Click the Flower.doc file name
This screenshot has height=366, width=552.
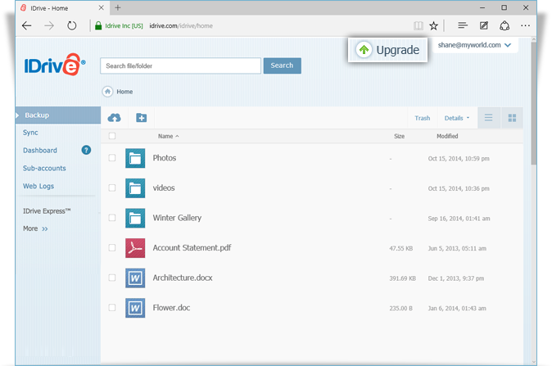point(171,308)
